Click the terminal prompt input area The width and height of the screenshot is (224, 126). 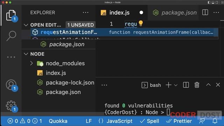tap(168, 112)
